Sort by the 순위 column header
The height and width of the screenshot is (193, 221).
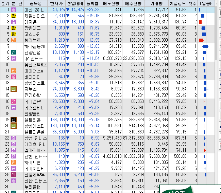click(5, 3)
